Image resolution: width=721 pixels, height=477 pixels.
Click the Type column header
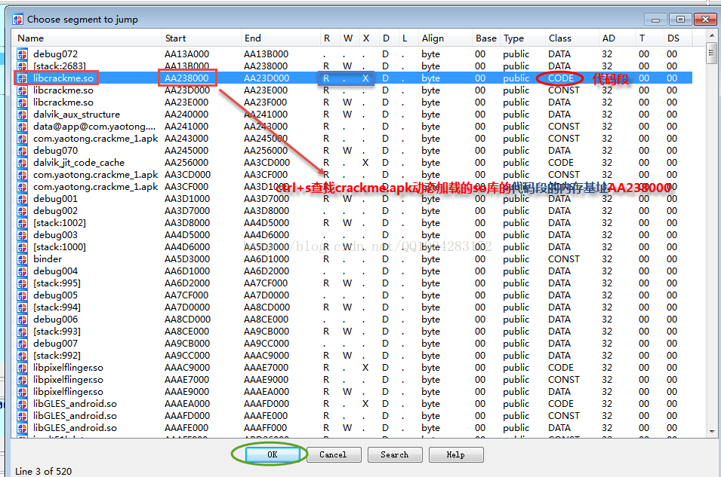522,38
